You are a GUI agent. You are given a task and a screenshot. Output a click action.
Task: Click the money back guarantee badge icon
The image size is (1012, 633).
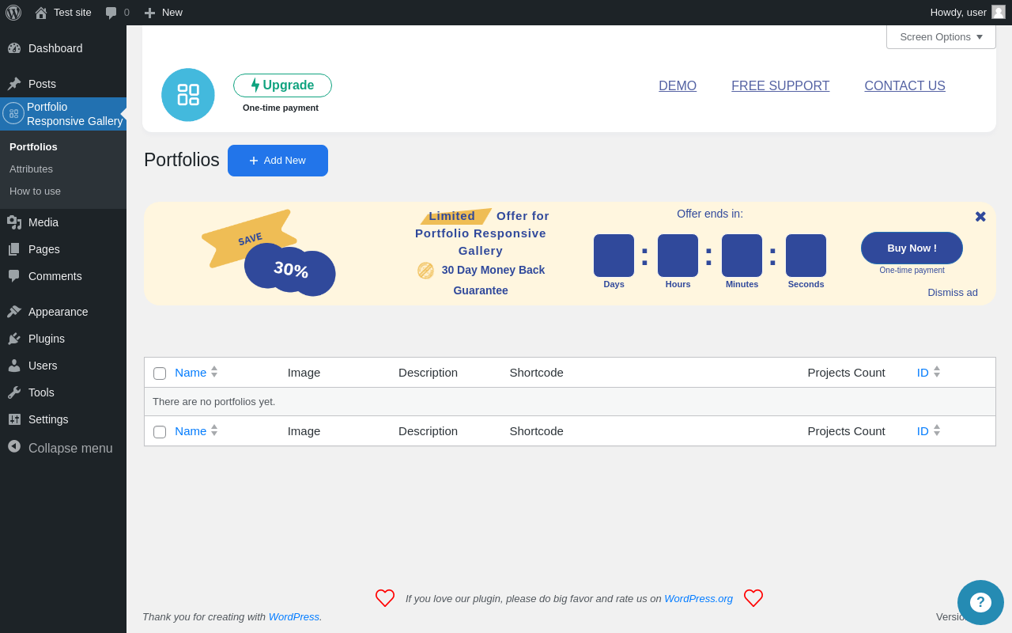tap(425, 271)
